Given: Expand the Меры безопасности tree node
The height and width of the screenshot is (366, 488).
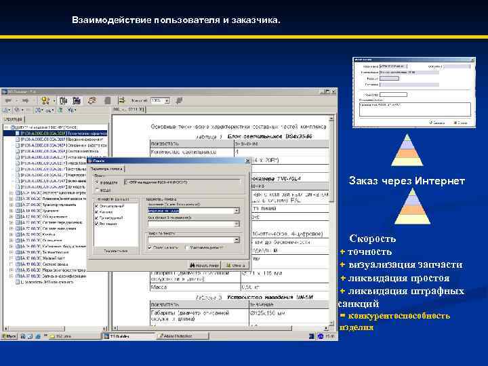Looking at the screenshot, I should [12, 270].
